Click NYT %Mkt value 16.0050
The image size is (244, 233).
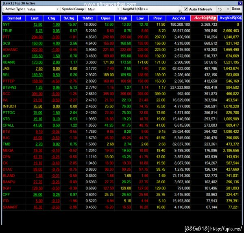tap(90, 24)
